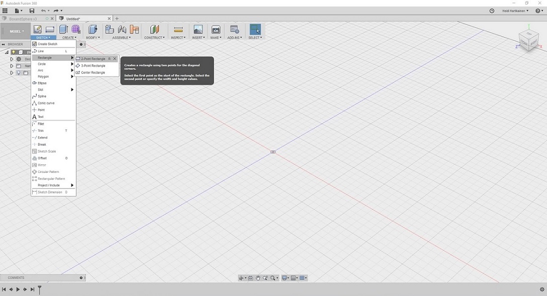Viewport: 547px width, 296px height.
Task: Click the rectangle sketch toolbar icon
Action: pyautogui.click(x=50, y=29)
